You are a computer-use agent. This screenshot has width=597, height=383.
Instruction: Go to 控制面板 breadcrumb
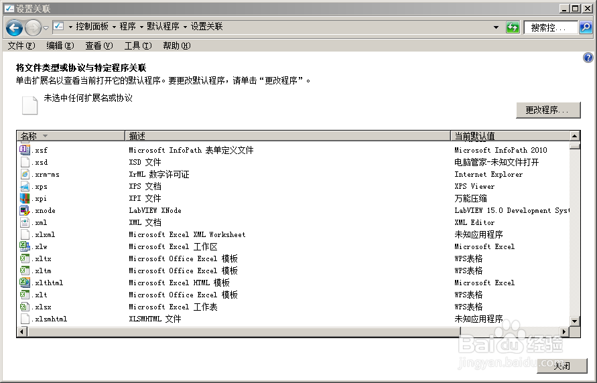92,26
